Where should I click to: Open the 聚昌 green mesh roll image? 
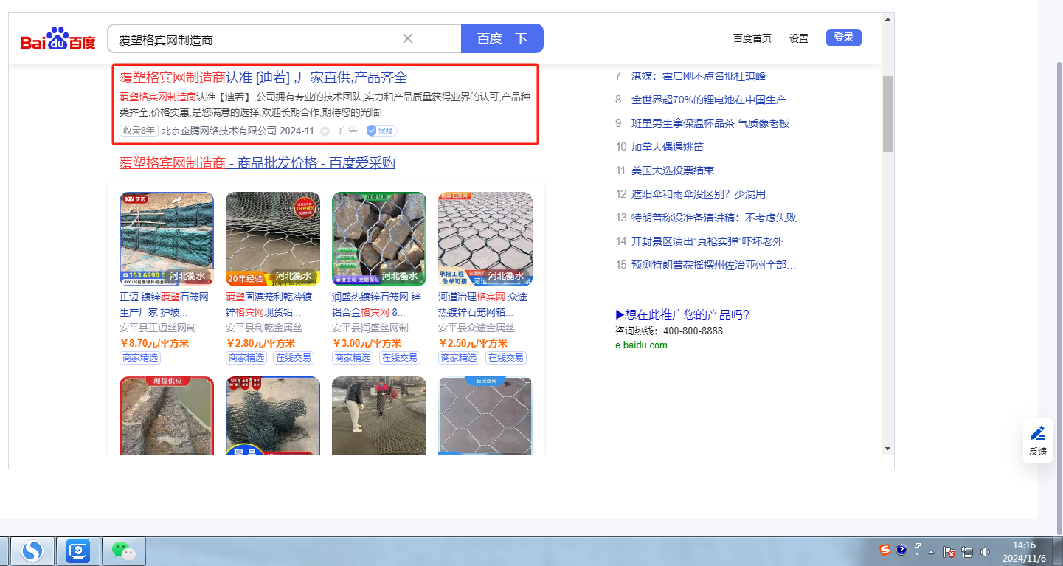coord(273,416)
